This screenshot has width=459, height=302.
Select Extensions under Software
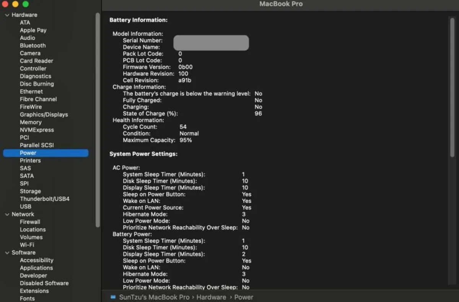click(34, 291)
